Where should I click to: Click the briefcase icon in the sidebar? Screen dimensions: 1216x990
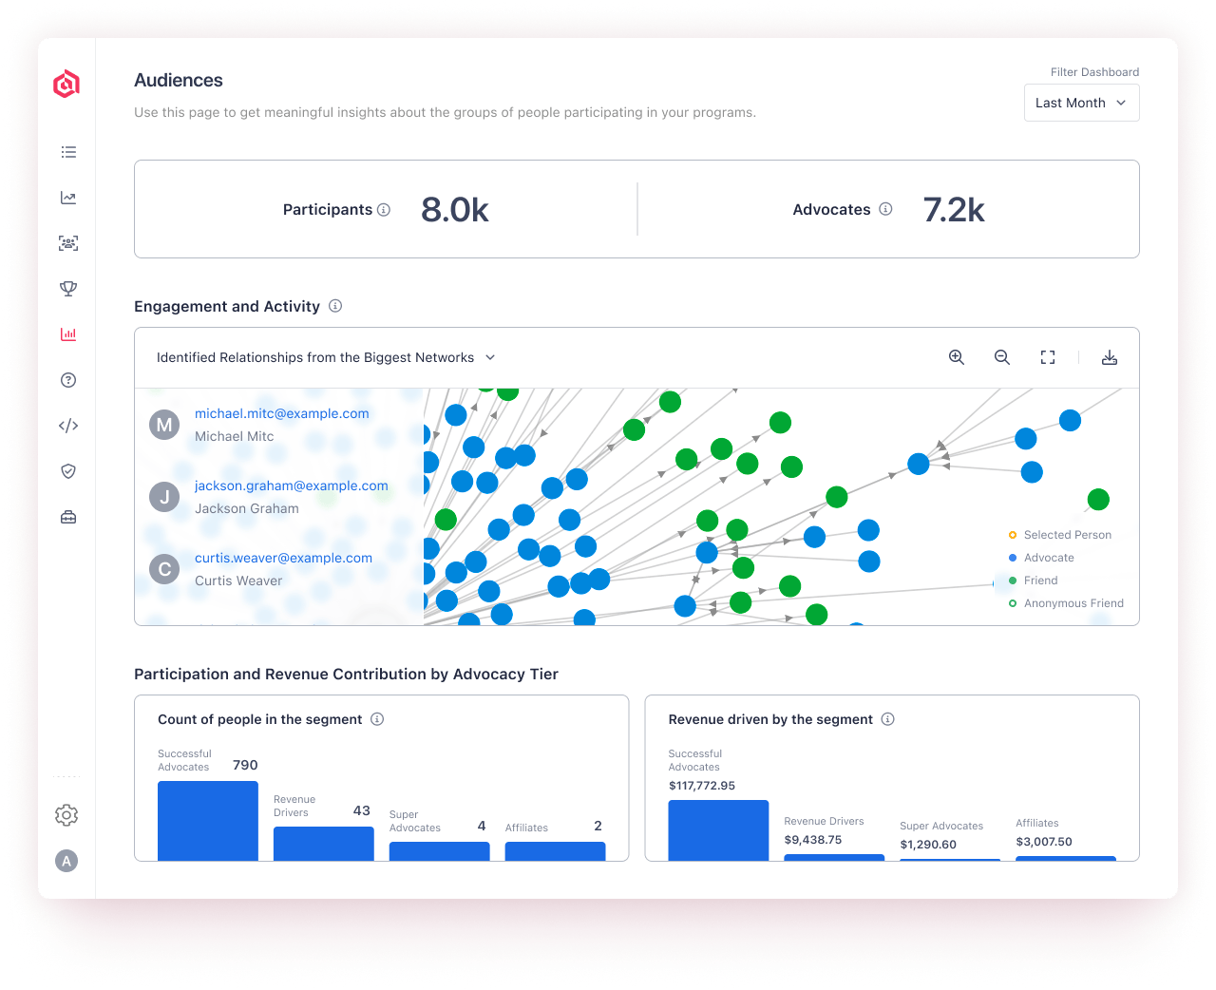67,516
